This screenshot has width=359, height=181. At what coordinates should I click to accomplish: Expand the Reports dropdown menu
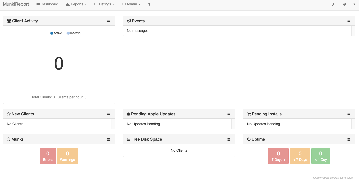[x=76, y=4]
